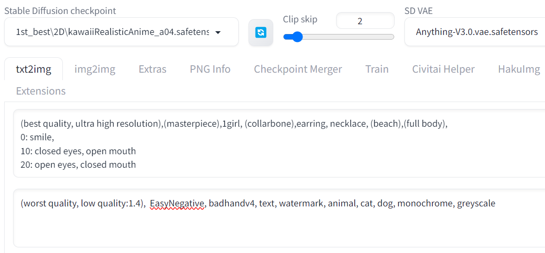
Task: Click the '(masterpiece)' term in the prompt
Action: pos(192,124)
